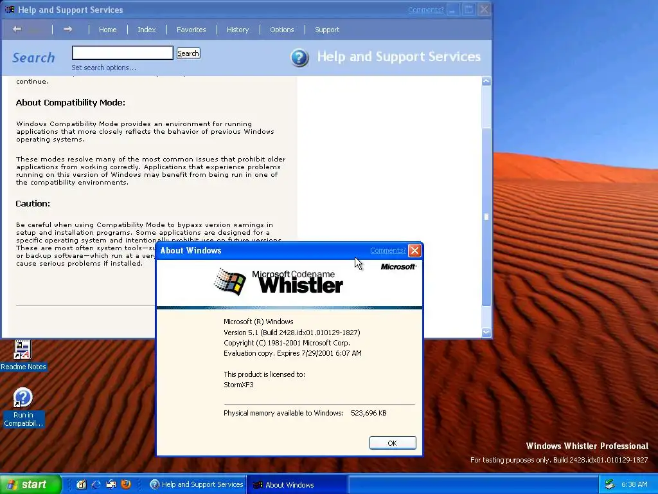Close the About Windows dialog

click(x=414, y=250)
